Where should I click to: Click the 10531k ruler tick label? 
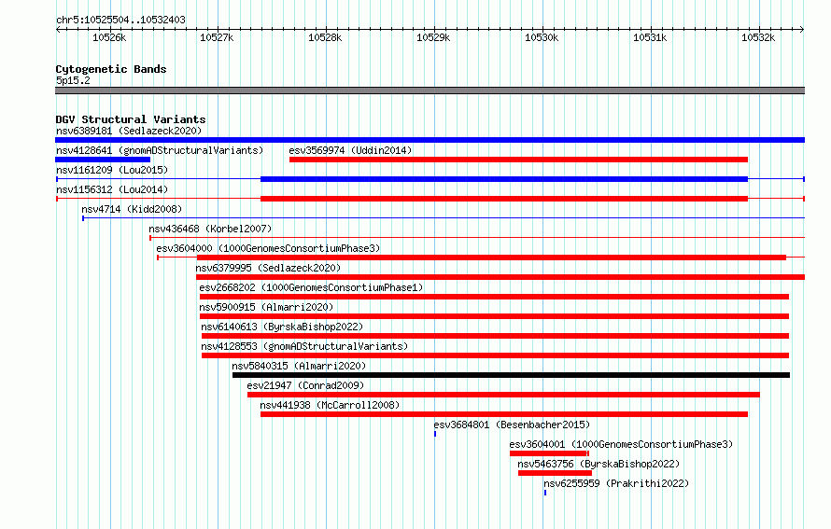coord(650,37)
